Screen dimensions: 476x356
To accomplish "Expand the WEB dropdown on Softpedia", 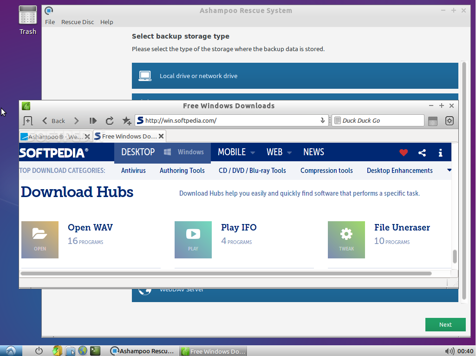I will pyautogui.click(x=289, y=153).
